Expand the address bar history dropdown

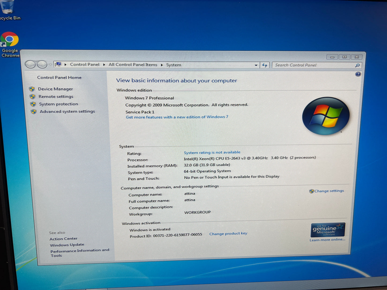[x=256, y=65]
